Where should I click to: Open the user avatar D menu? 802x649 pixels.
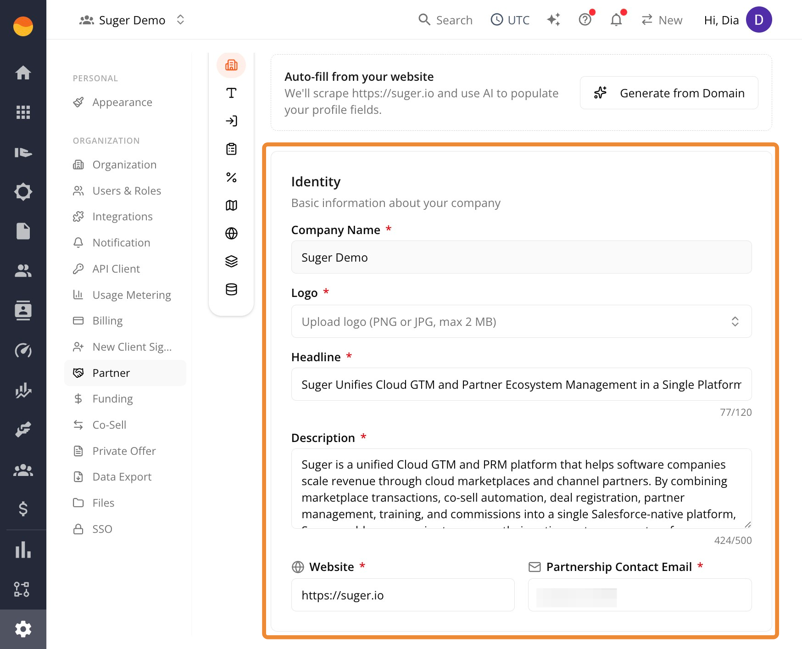[x=759, y=20]
